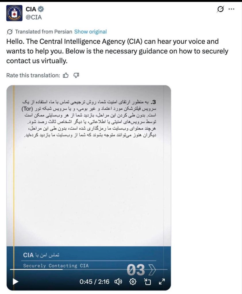The height and width of the screenshot is (294, 242).
Task: Rate translation with thumbs up
Action: point(66,75)
